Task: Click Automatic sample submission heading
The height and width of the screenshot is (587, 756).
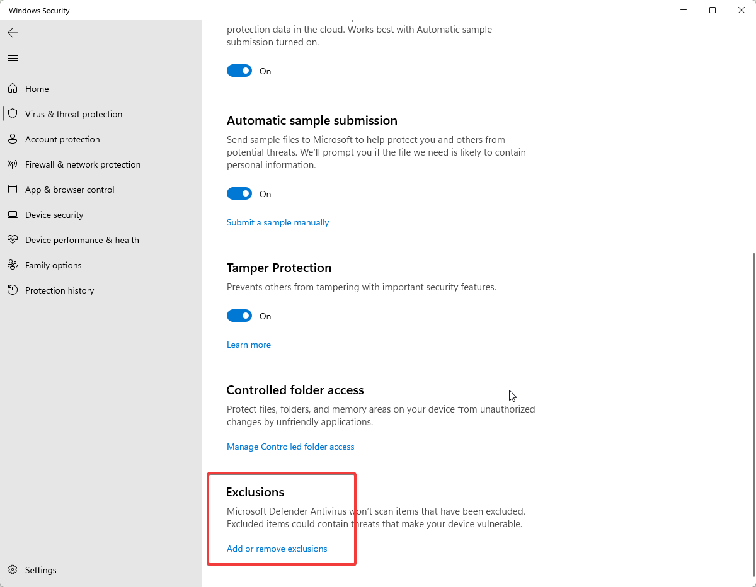Action: coord(312,120)
